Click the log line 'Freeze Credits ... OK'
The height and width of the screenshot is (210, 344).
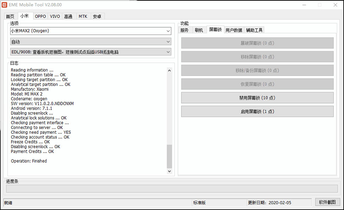tap(30, 142)
